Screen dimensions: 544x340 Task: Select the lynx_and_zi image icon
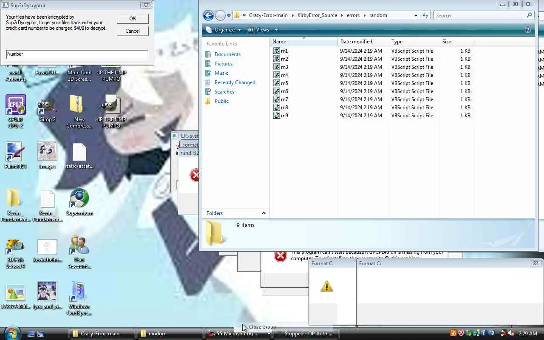pos(47,295)
